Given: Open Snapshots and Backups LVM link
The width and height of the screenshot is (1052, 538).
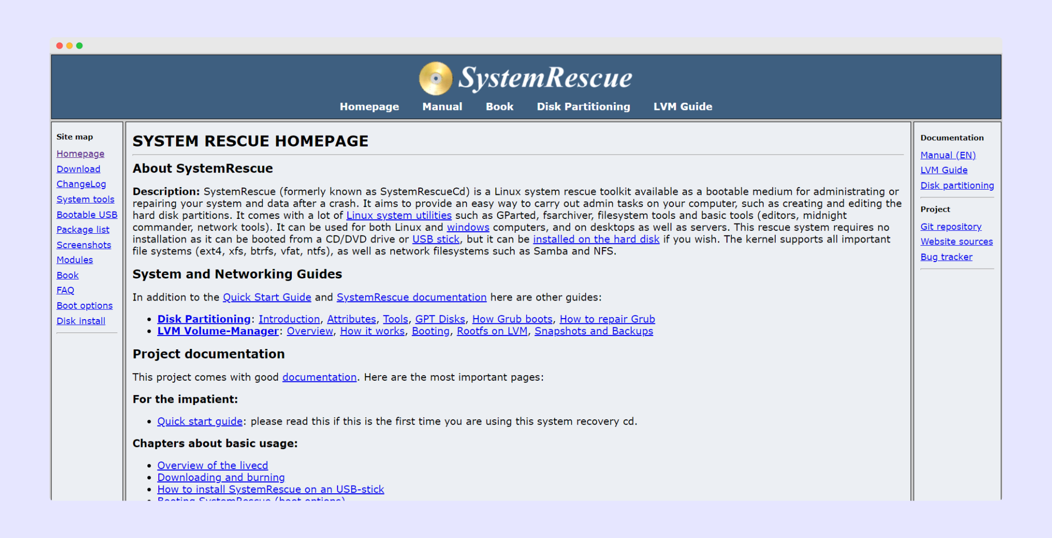Looking at the screenshot, I should click(593, 331).
